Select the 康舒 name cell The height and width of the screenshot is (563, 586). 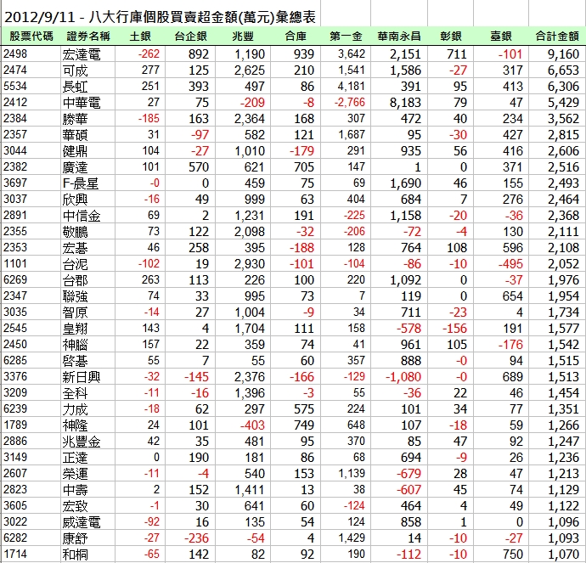[x=75, y=538]
